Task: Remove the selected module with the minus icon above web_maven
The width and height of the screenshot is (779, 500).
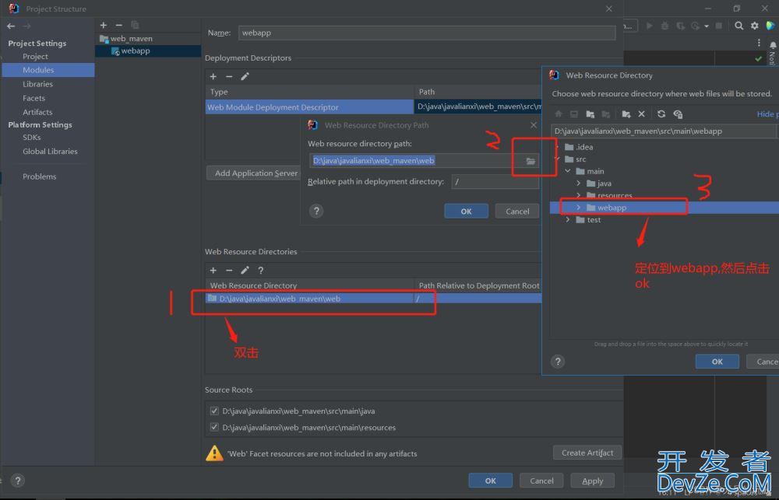Action: 118,26
